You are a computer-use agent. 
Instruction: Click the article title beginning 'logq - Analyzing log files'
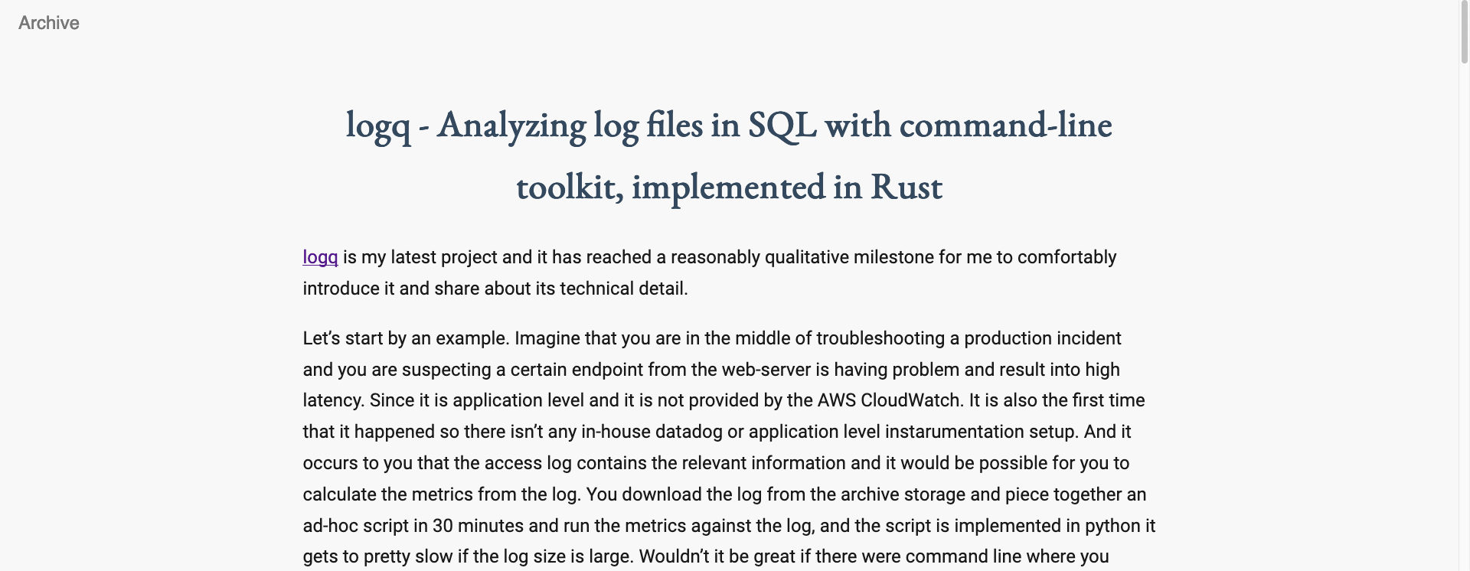tap(729, 155)
